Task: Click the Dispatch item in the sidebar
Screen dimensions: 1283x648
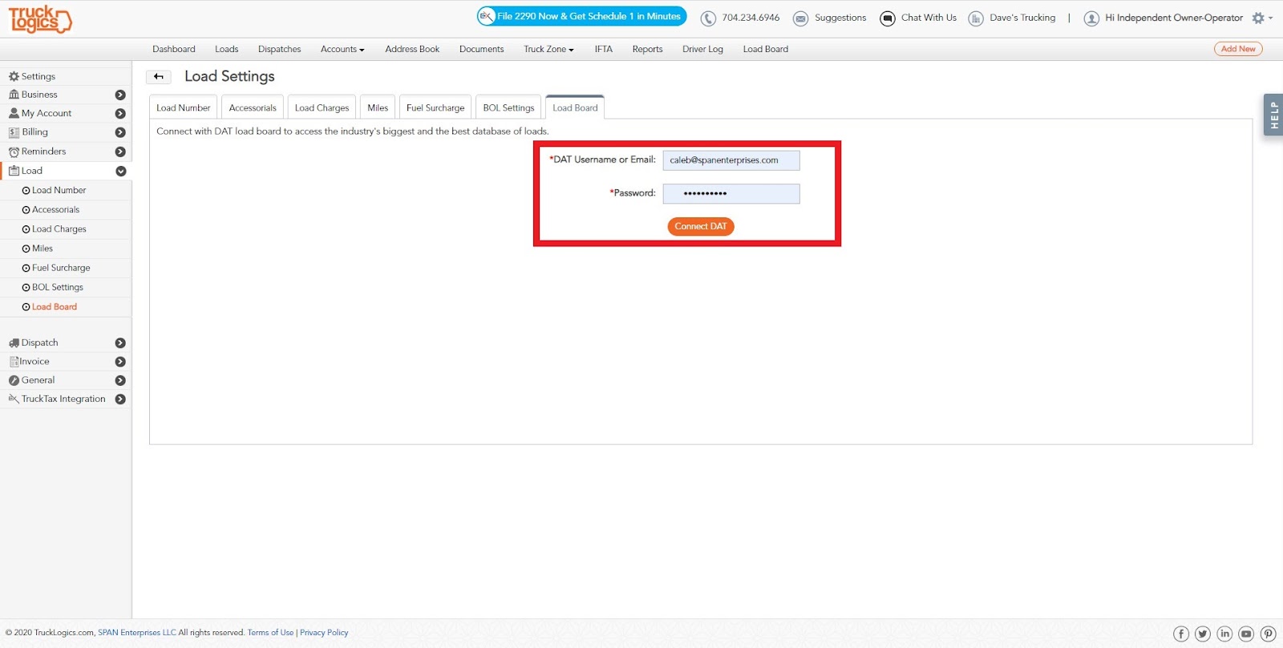Action: [x=34, y=343]
